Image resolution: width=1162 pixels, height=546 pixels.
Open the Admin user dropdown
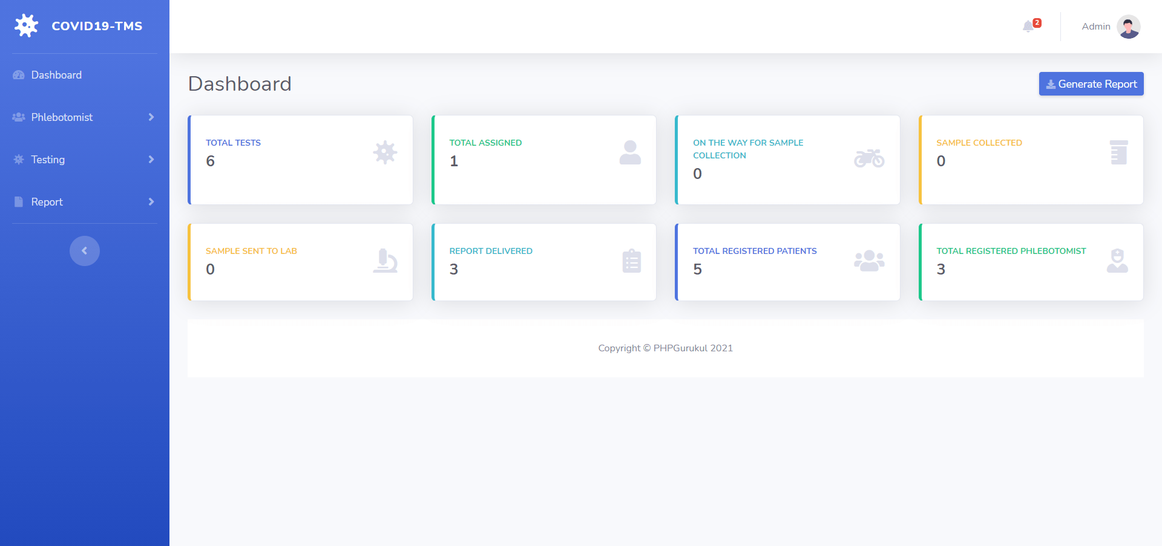click(1111, 27)
